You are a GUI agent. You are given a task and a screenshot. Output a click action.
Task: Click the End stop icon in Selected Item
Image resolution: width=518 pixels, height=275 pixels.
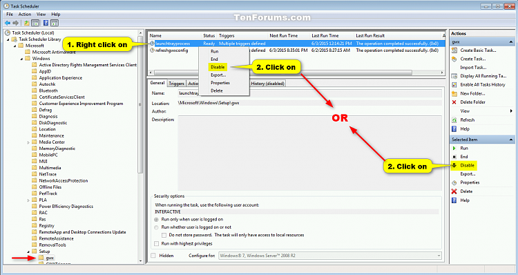tap(454, 157)
